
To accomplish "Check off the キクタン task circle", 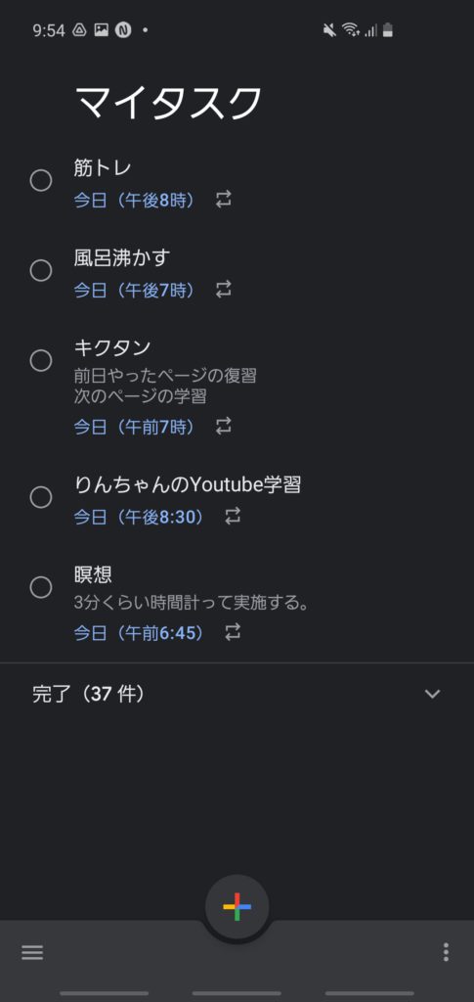I will (41, 361).
